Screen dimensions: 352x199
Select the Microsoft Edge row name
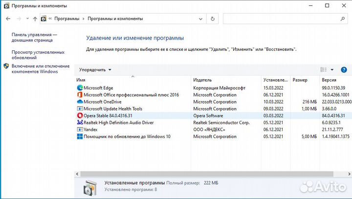click(98, 88)
